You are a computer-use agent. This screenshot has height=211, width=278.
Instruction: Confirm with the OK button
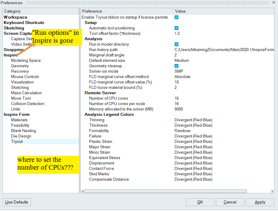pyautogui.click(x=200, y=202)
